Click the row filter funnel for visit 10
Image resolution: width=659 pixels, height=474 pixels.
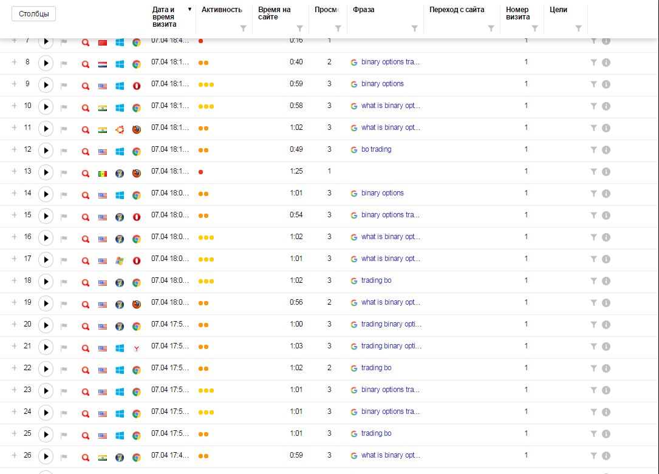click(593, 106)
